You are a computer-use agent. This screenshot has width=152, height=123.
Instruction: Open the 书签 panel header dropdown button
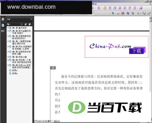[x=31, y=19]
